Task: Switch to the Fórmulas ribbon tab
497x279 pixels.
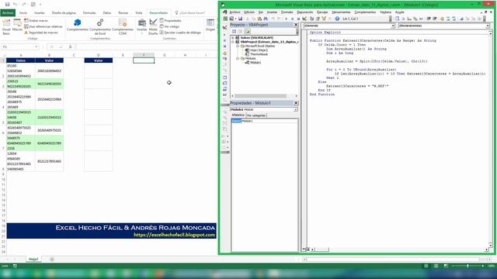Action: click(89, 13)
